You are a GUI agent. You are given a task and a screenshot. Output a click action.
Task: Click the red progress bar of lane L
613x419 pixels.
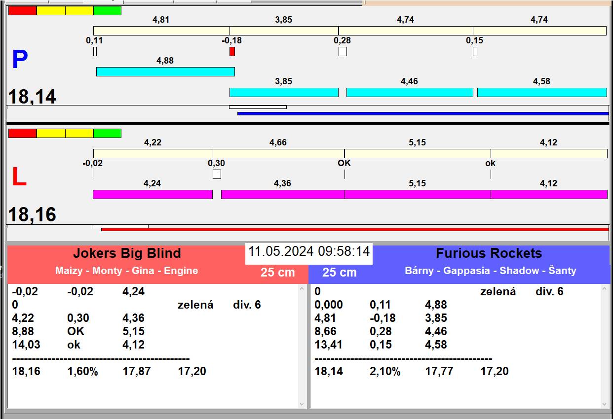coord(355,229)
